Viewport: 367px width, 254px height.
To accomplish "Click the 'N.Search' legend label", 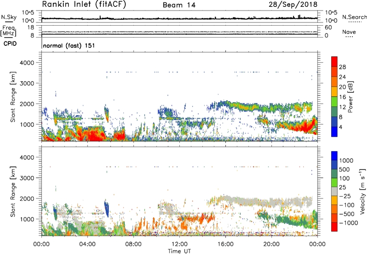I will [x=354, y=17].
